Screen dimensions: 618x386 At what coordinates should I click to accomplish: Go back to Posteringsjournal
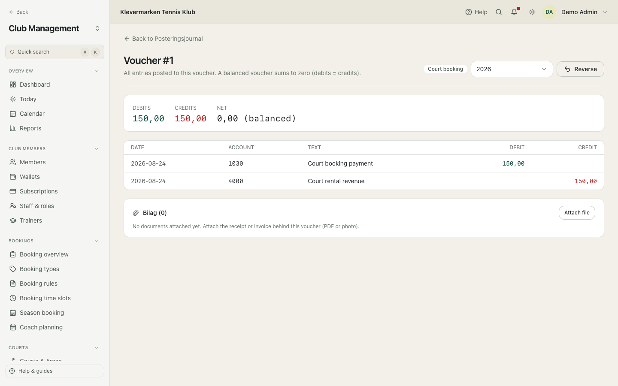tap(163, 39)
